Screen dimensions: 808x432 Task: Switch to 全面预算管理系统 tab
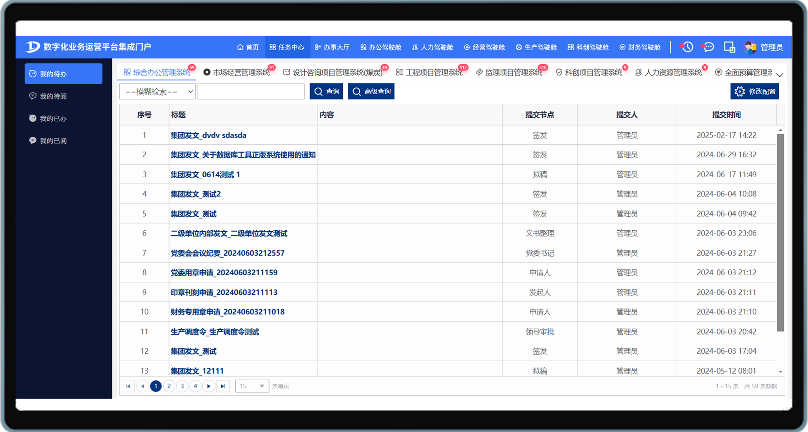744,72
